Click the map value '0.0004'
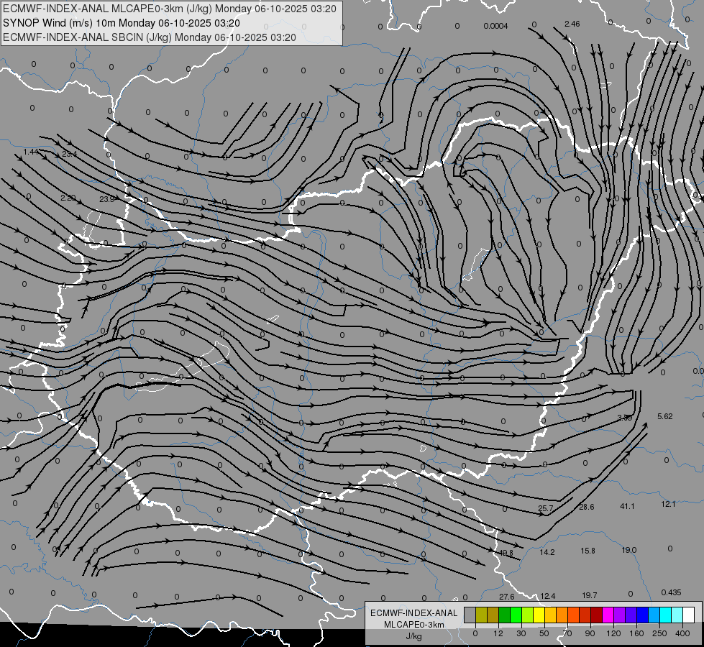Screen dimensions: 704x647 (x=495, y=26)
